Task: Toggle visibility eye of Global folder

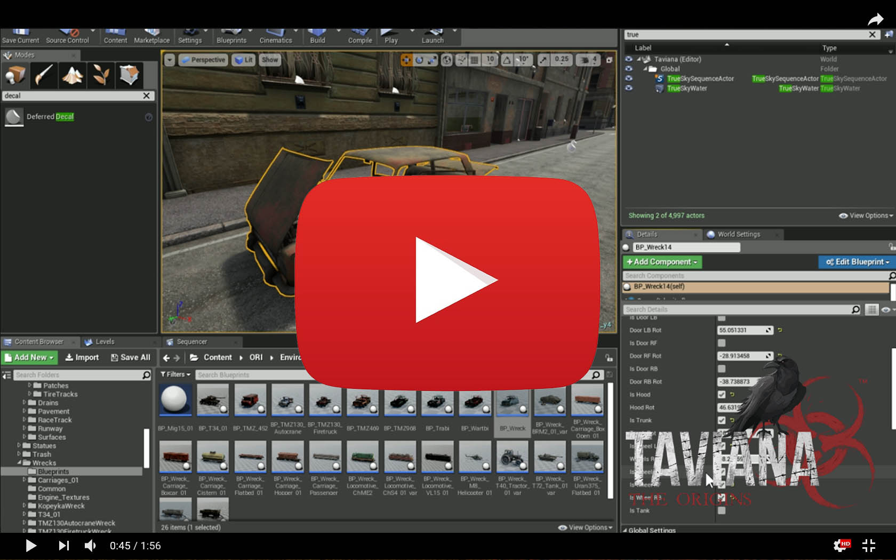Action: coord(629,69)
